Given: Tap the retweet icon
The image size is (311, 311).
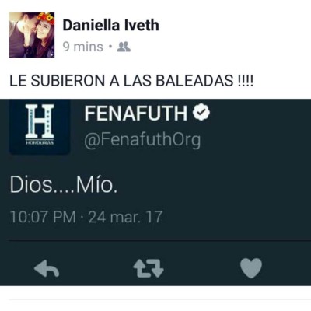Looking at the screenshot, I should point(149,269).
